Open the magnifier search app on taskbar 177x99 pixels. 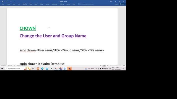pyautogui.click(x=56, y=68)
